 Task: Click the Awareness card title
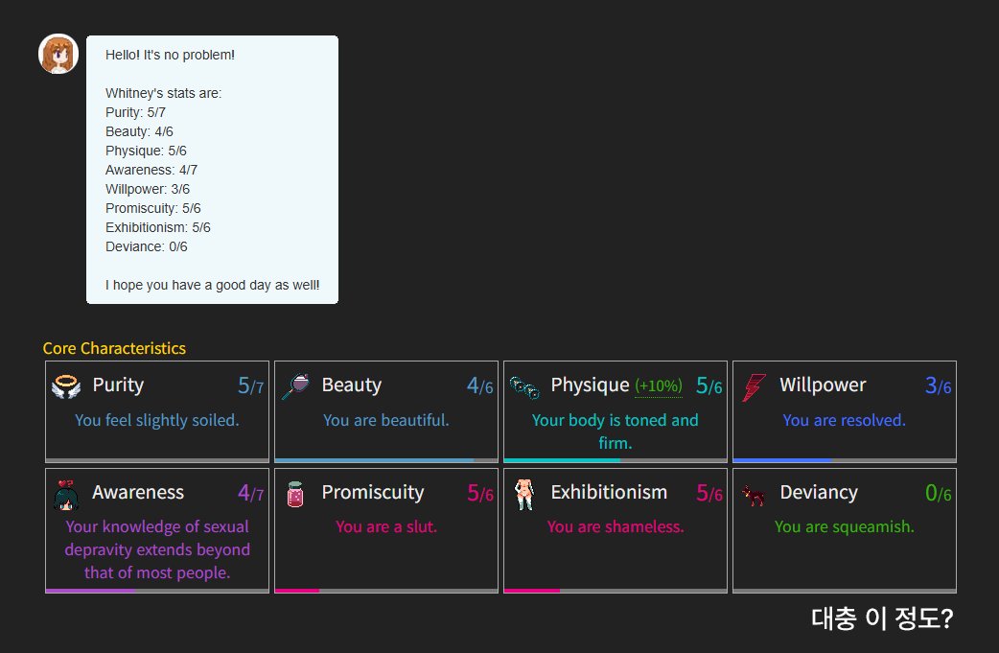click(138, 493)
